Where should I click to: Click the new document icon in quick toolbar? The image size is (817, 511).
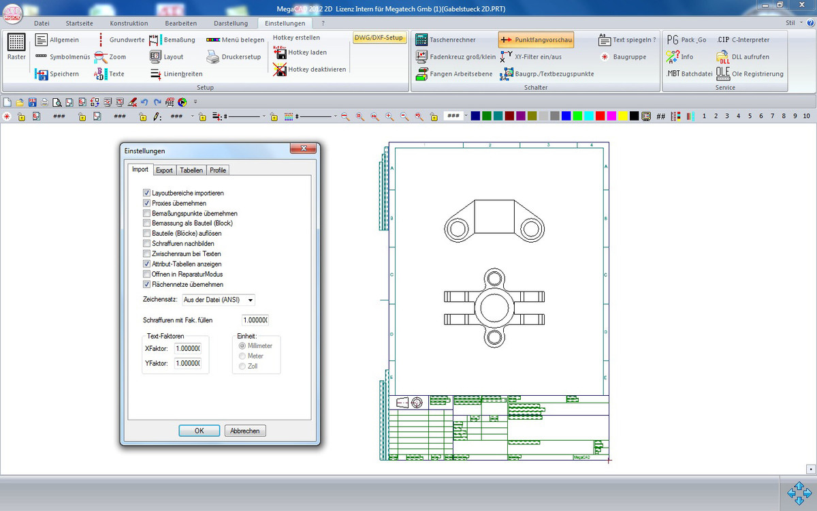[x=7, y=102]
